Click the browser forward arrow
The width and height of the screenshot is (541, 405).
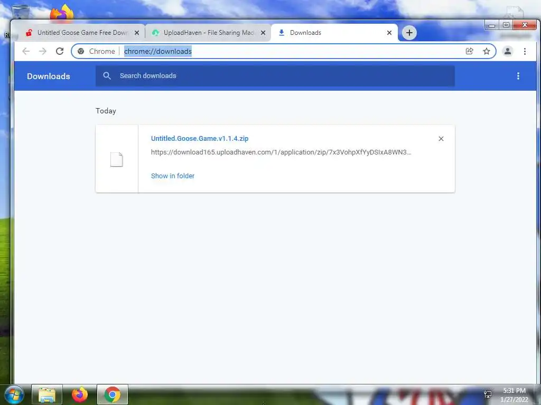42,51
